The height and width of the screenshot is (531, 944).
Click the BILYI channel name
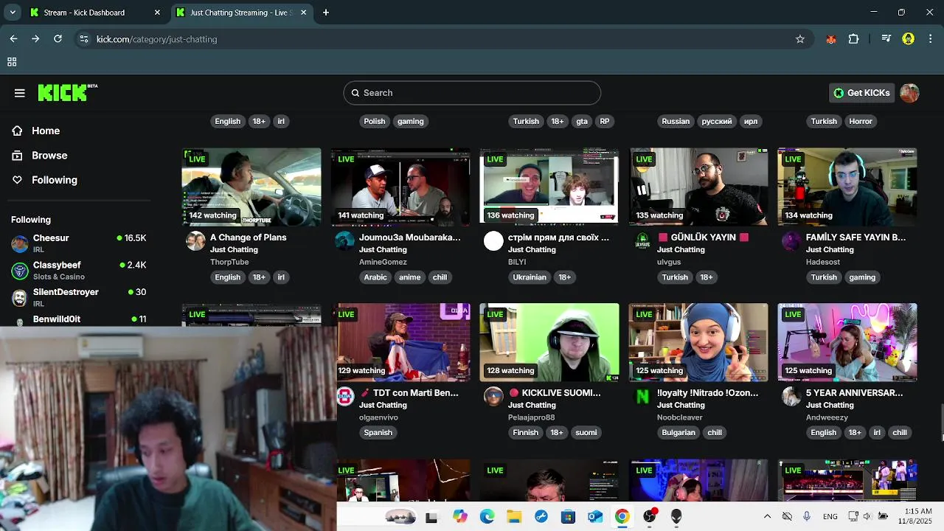[517, 262]
